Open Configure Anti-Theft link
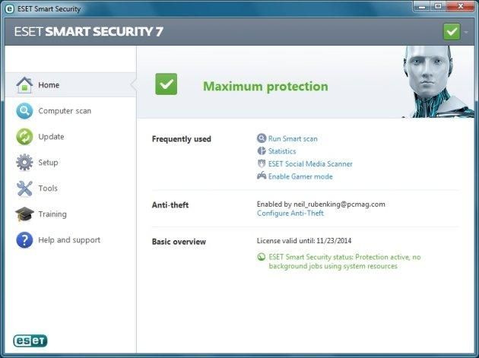 click(x=290, y=214)
